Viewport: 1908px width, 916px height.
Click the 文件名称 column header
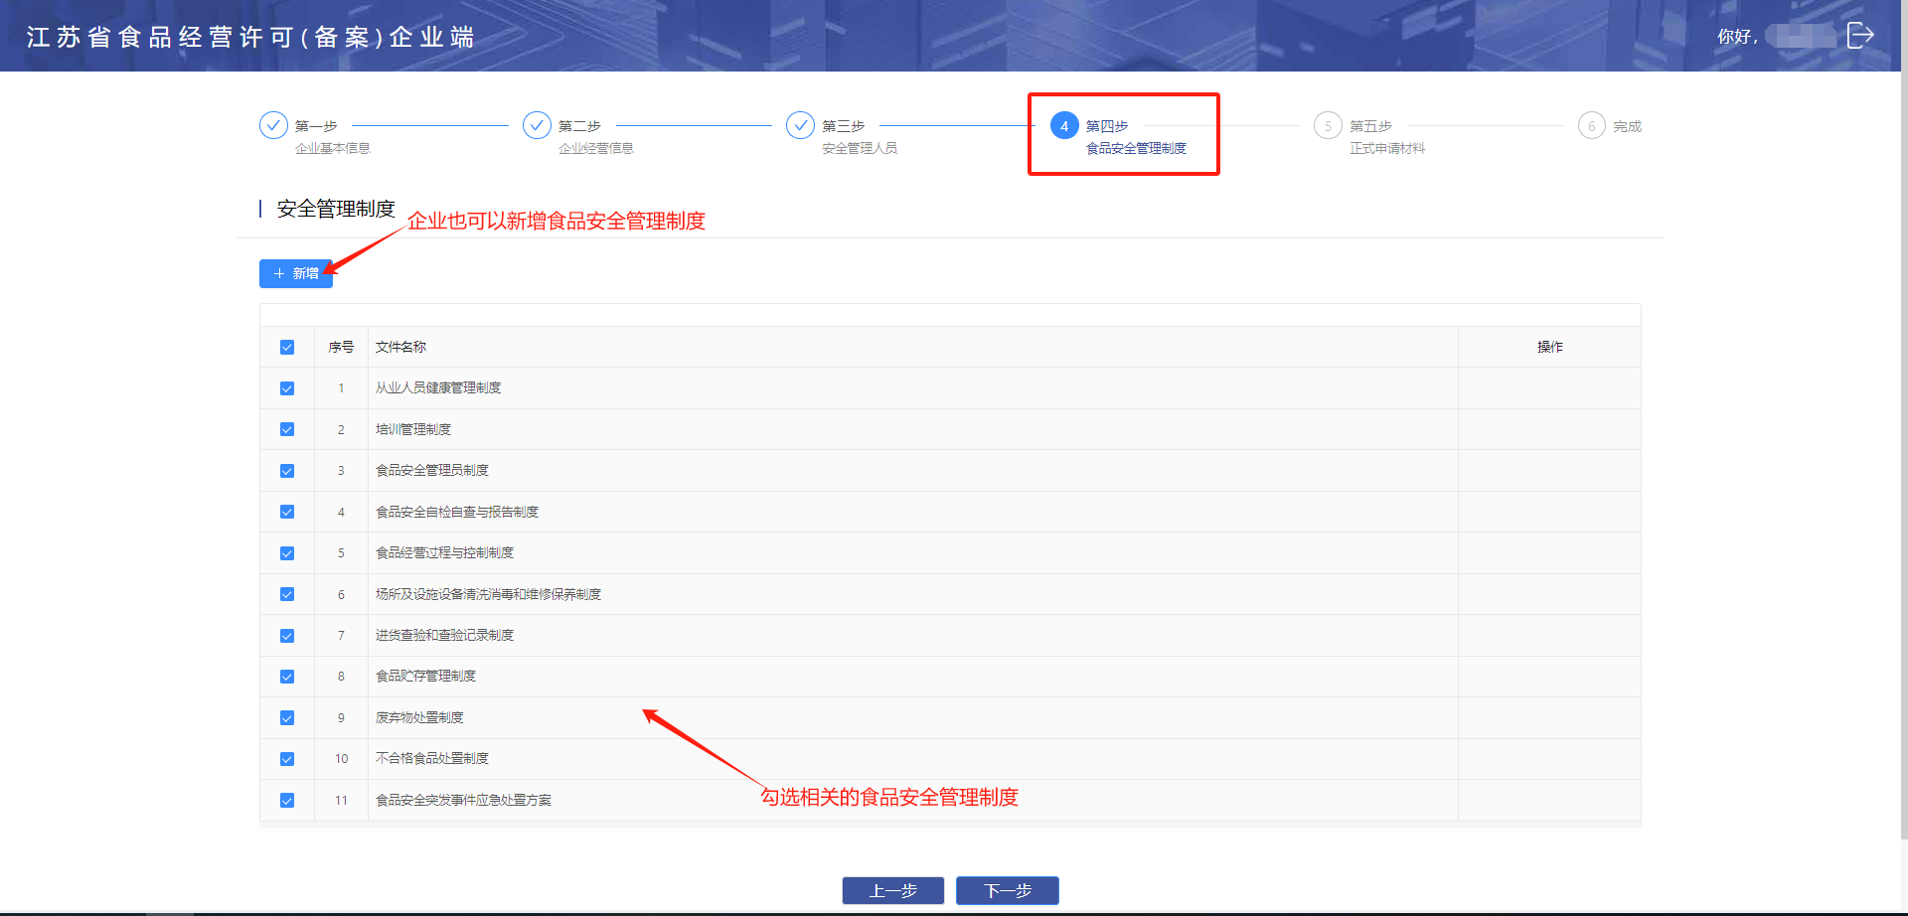[x=400, y=347]
